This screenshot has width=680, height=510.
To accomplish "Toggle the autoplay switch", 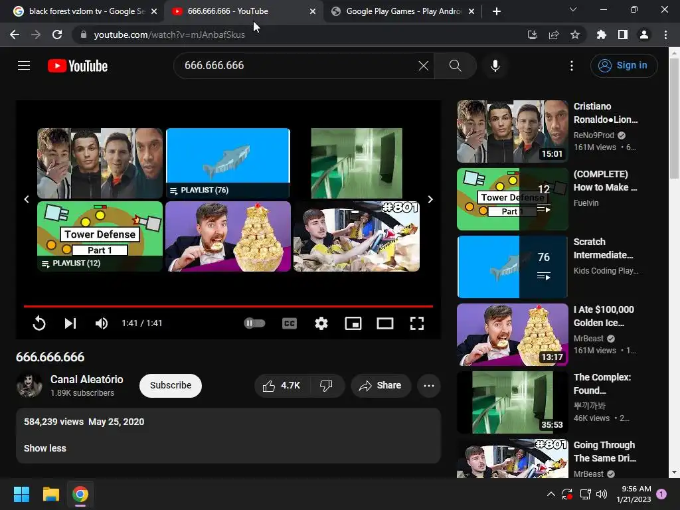I will click(x=254, y=323).
